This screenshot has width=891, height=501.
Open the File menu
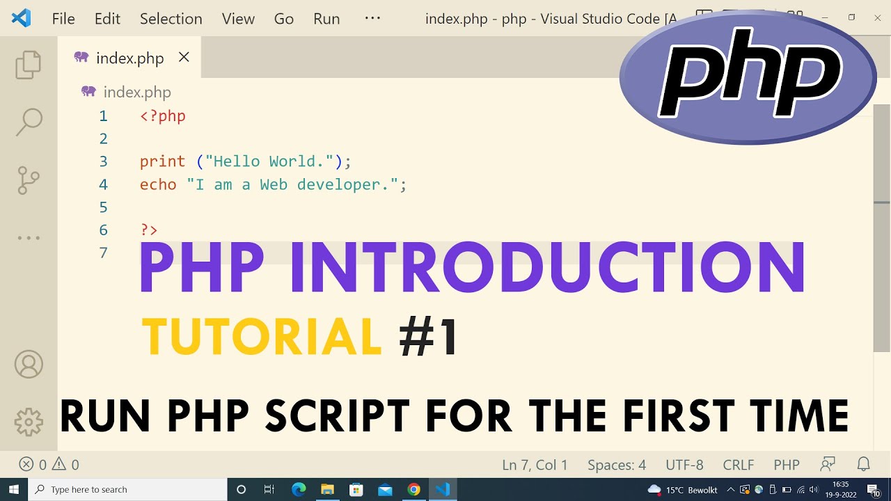coord(63,19)
